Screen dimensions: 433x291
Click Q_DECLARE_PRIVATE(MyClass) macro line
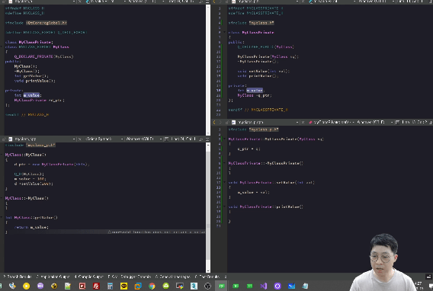pyautogui.click(x=43, y=56)
